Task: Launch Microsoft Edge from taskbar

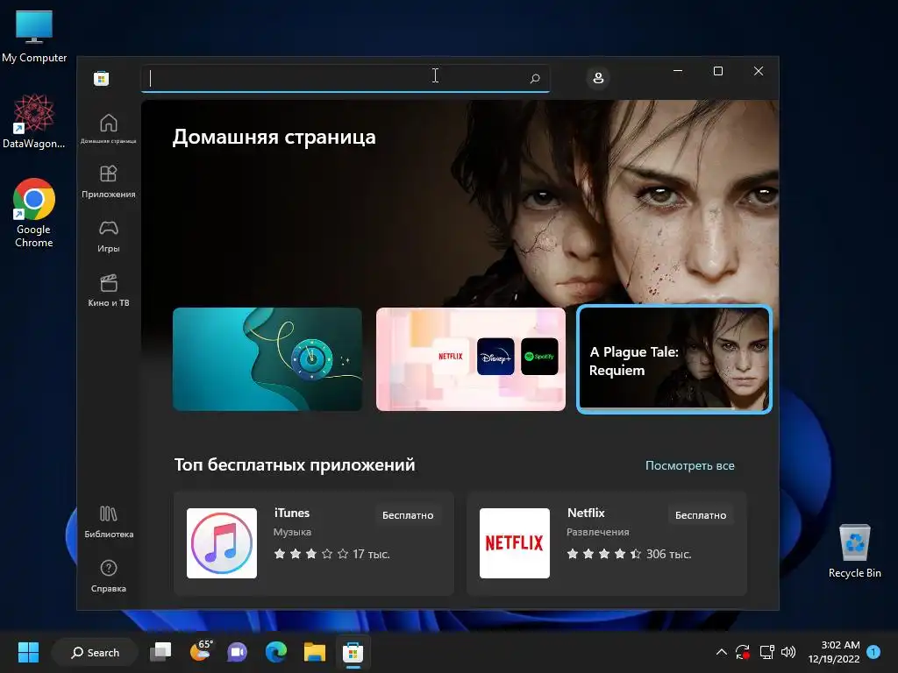Action: [x=276, y=652]
